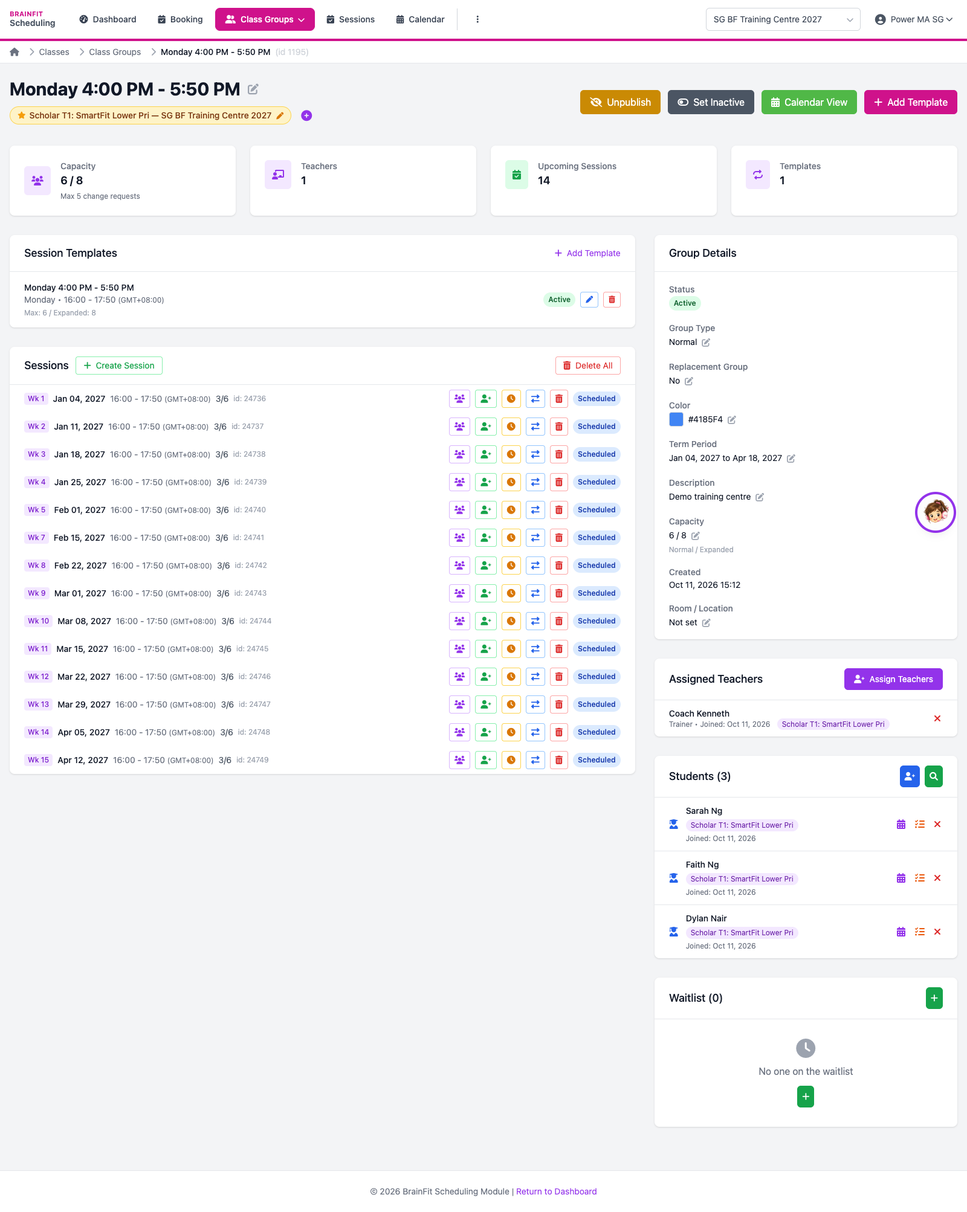Screen dimensions: 967x1212
Task: Reschedule time of Jan 18, 2027 session
Action: click(511, 454)
